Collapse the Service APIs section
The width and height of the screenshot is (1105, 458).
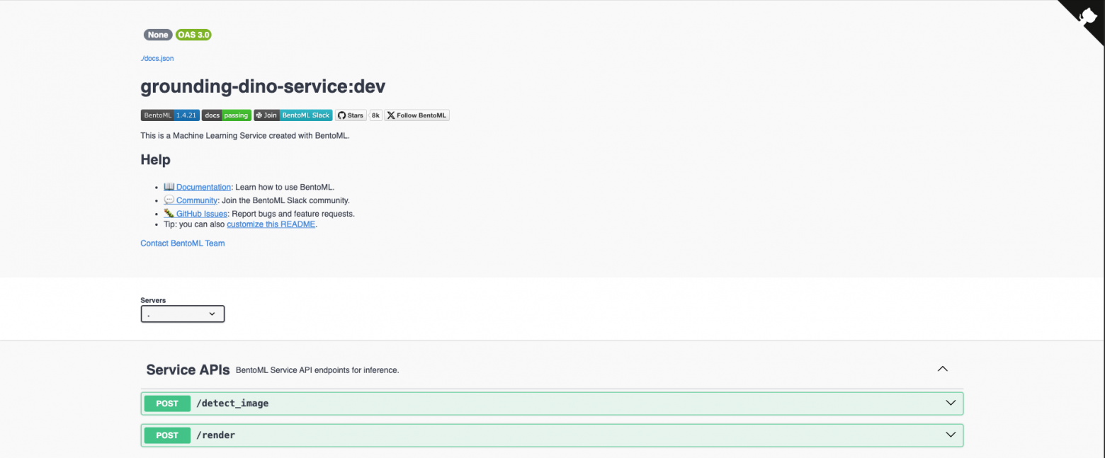[x=943, y=368]
